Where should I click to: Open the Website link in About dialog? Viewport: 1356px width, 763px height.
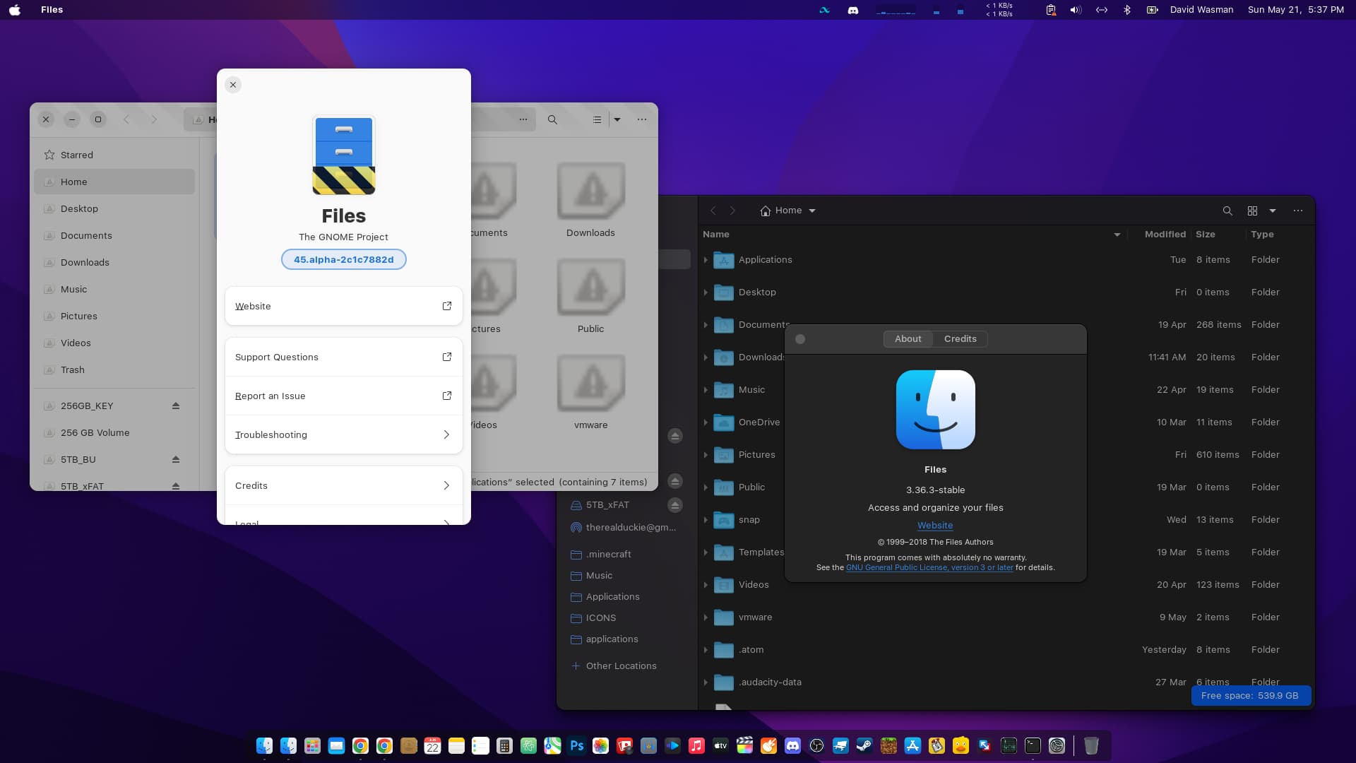pos(935,526)
